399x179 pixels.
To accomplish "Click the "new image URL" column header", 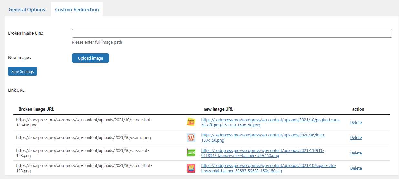I will pyautogui.click(x=218, y=109).
